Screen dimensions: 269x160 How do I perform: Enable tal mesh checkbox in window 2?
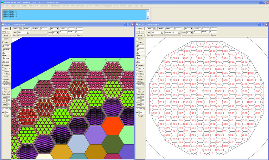tap(137, 92)
